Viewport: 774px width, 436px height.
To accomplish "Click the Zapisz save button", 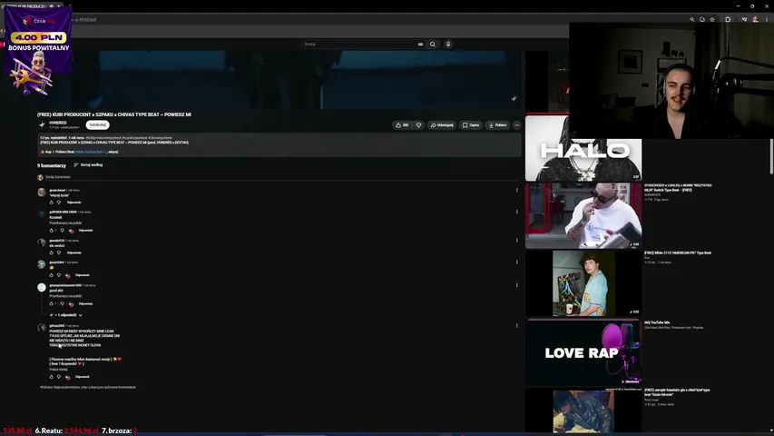I will point(471,125).
